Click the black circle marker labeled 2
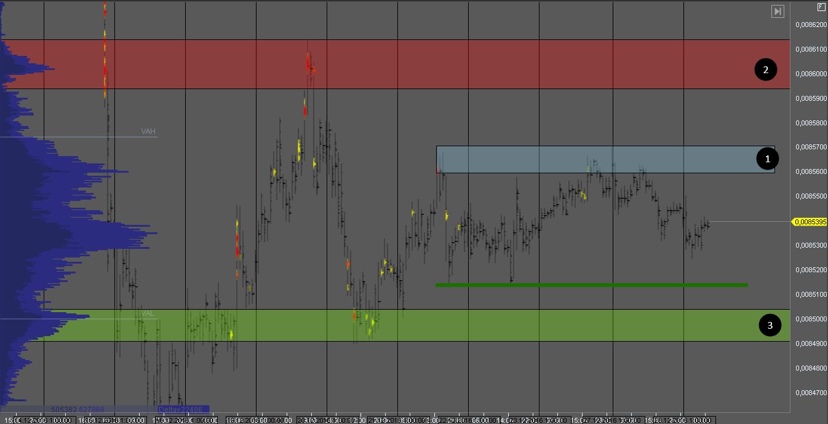This screenshot has height=424, width=828. [765, 70]
